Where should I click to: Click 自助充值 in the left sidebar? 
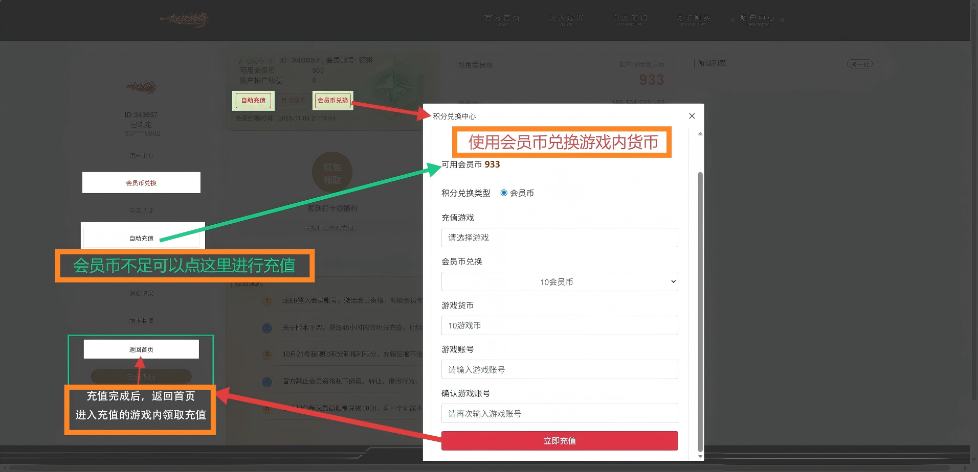pos(142,238)
